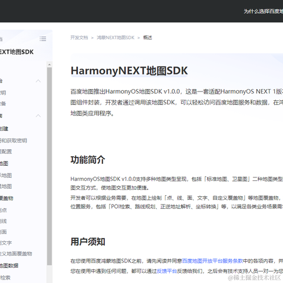Open the sidebar item ending in 程配置

click(x=6, y=152)
